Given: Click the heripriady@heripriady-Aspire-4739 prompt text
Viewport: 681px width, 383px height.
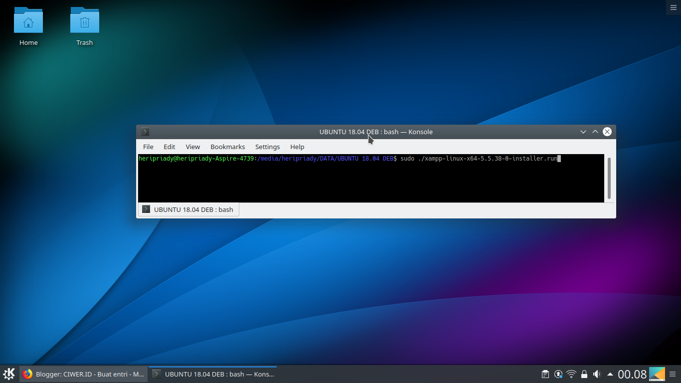Looking at the screenshot, I should click(x=196, y=159).
